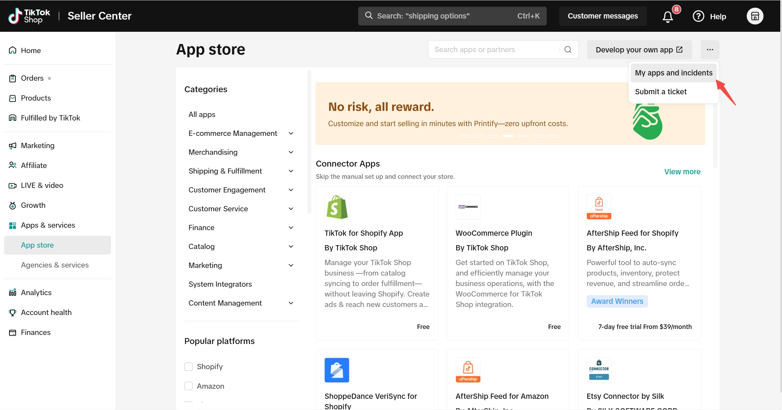Expand the Finance category chevron
782x410 pixels.
(x=291, y=228)
